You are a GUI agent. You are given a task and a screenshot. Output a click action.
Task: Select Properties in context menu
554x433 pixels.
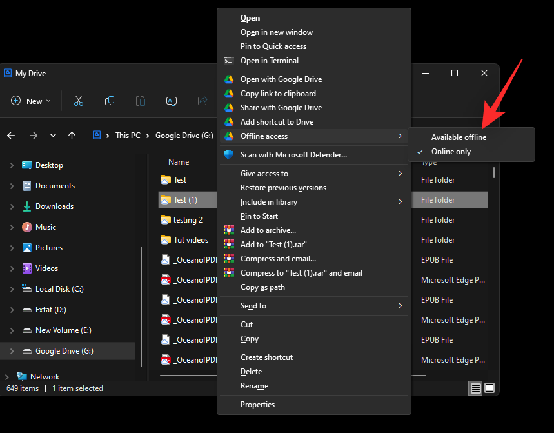click(313, 405)
